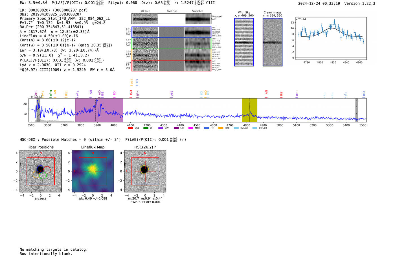Click the RA,Dec coordinates text
Viewport: 395px width, 269px height.
coord(51,27)
